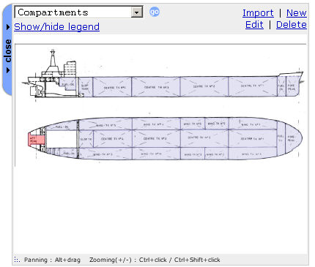Select Fore Peak compartment in plan view
315x267 pixels.
pyautogui.click(x=293, y=138)
